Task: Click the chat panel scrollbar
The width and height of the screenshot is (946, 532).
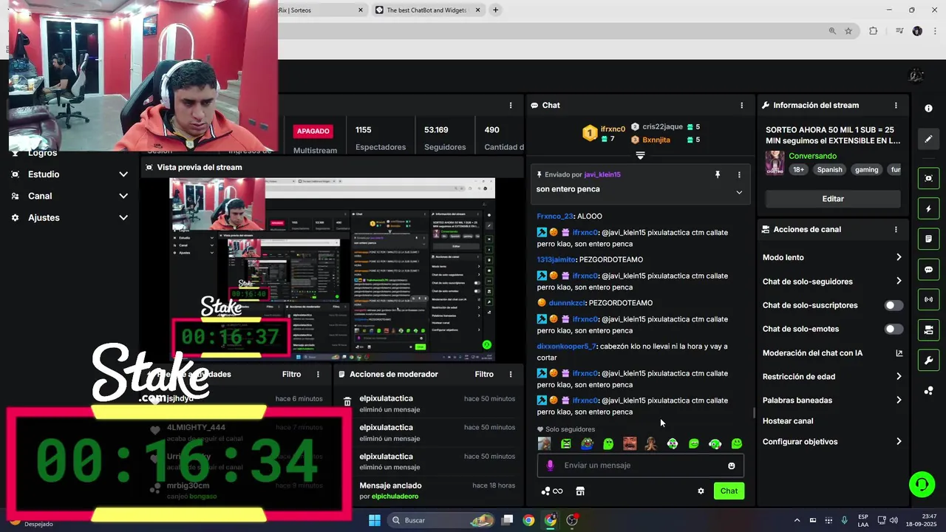Action: [x=754, y=413]
